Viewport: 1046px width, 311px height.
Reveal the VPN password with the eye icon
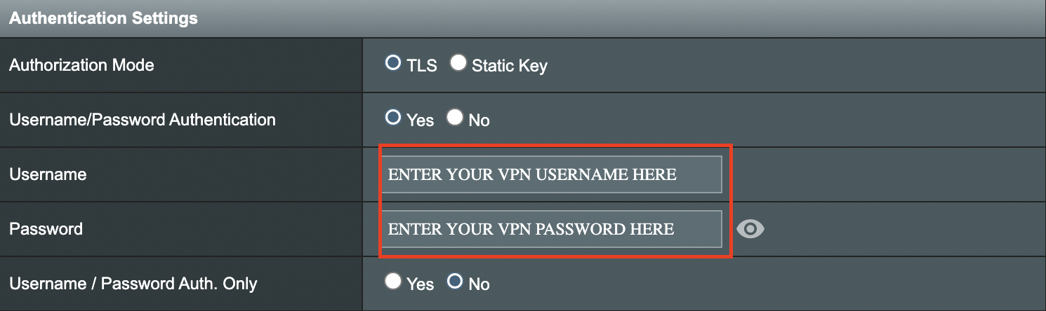750,228
